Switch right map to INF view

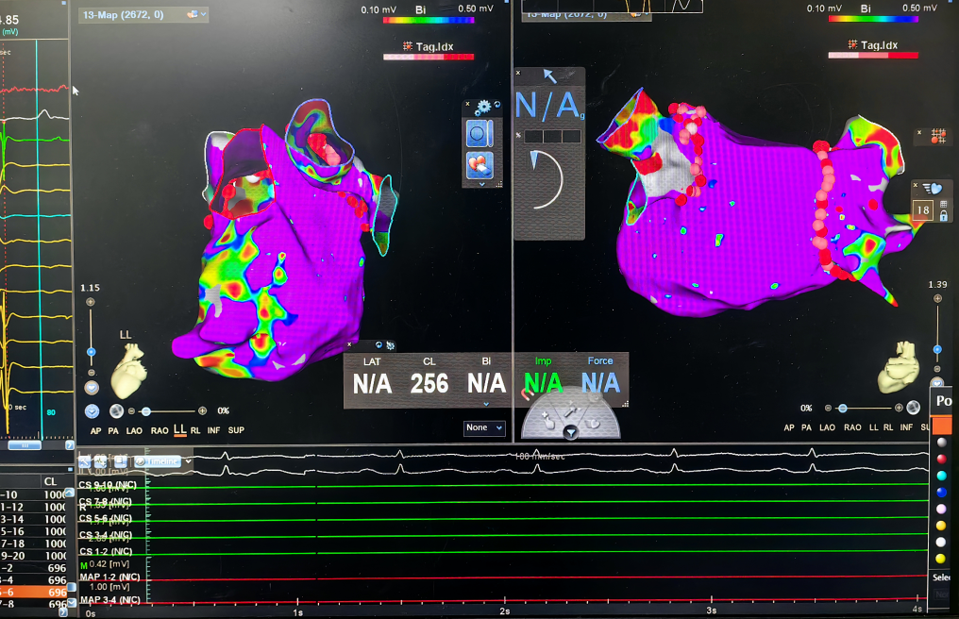tap(906, 427)
